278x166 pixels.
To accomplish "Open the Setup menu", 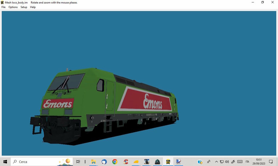I will [24, 7].
